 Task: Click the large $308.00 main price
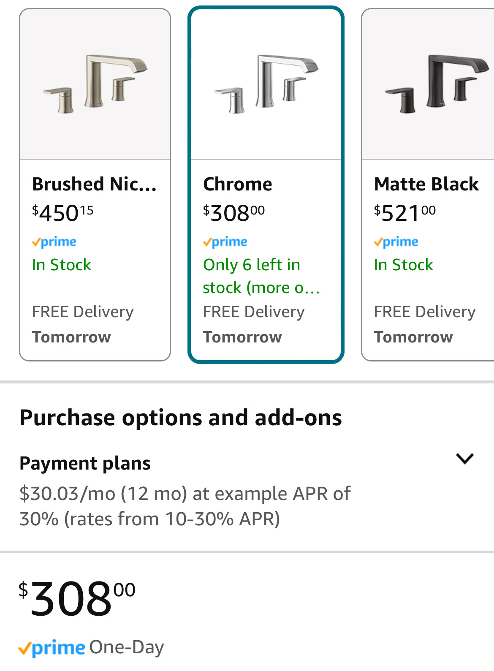tap(77, 598)
